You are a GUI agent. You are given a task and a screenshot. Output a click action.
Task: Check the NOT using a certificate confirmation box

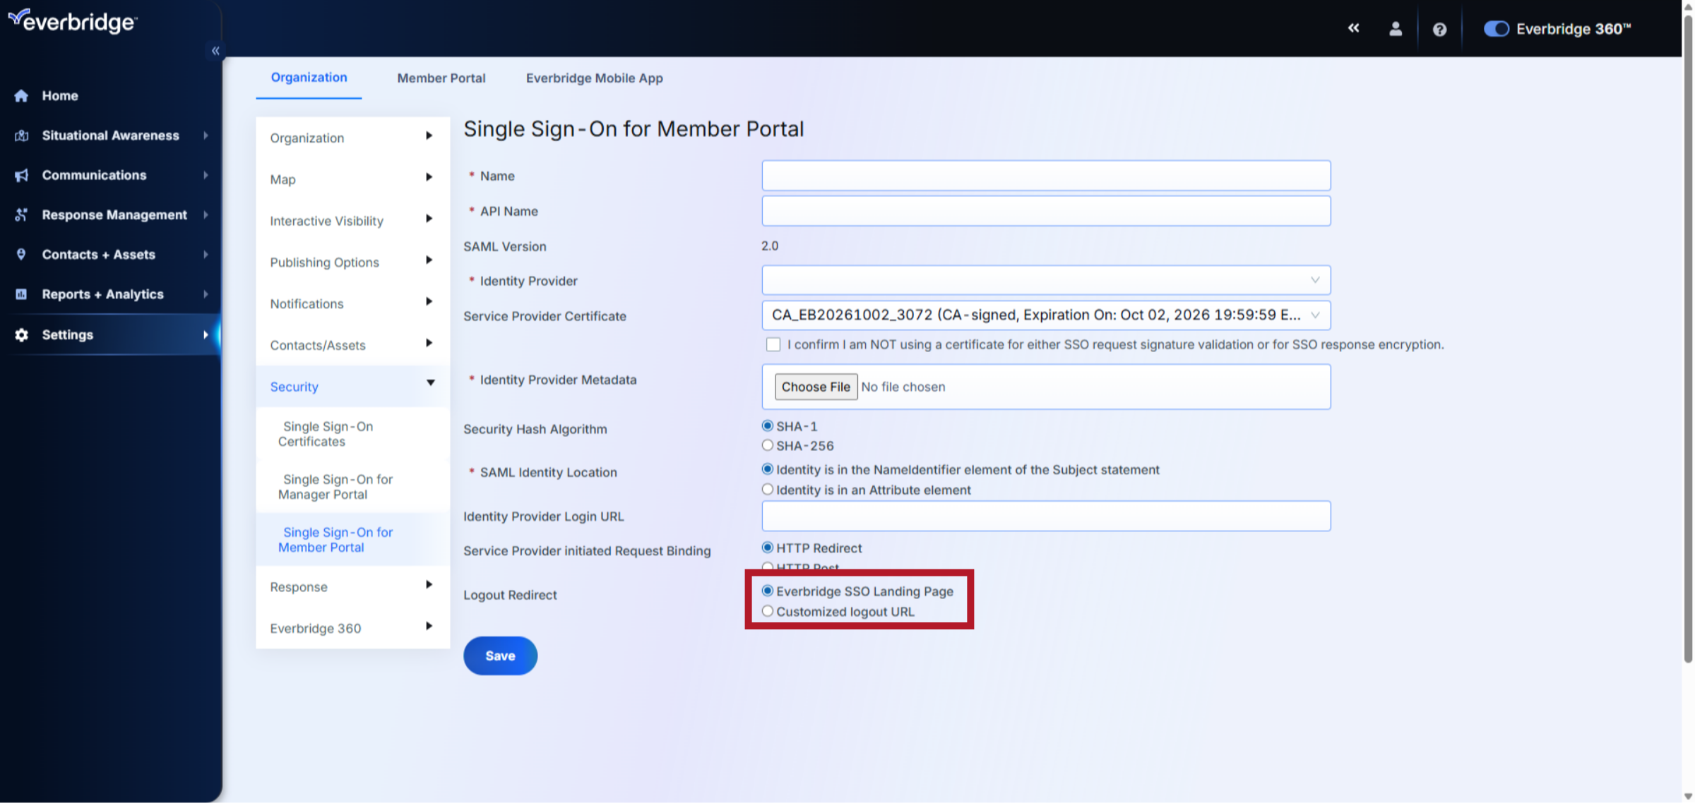[x=773, y=344]
